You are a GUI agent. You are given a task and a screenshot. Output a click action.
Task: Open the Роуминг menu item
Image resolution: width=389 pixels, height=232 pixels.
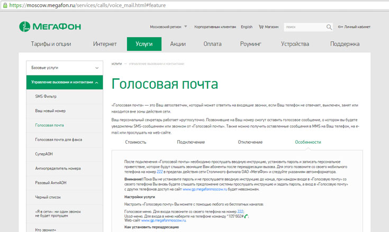251,44
